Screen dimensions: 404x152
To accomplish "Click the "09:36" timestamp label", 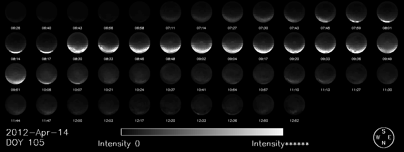I will coord(357,58).
